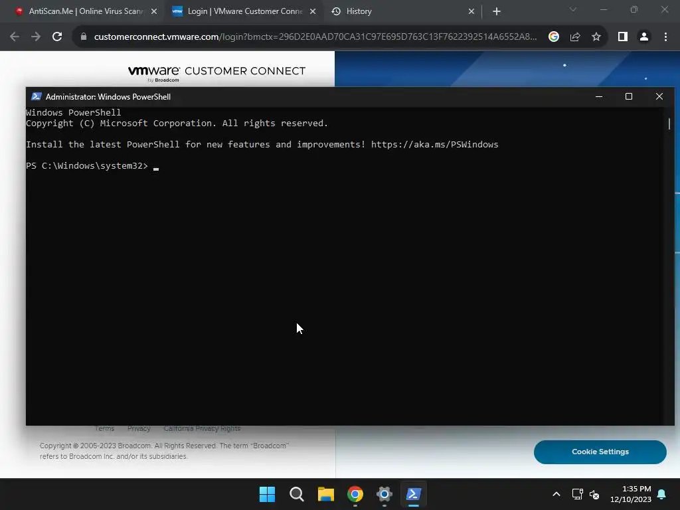Image resolution: width=680 pixels, height=510 pixels.
Task: Open the PowerShell window system icon
Action: coord(37,97)
